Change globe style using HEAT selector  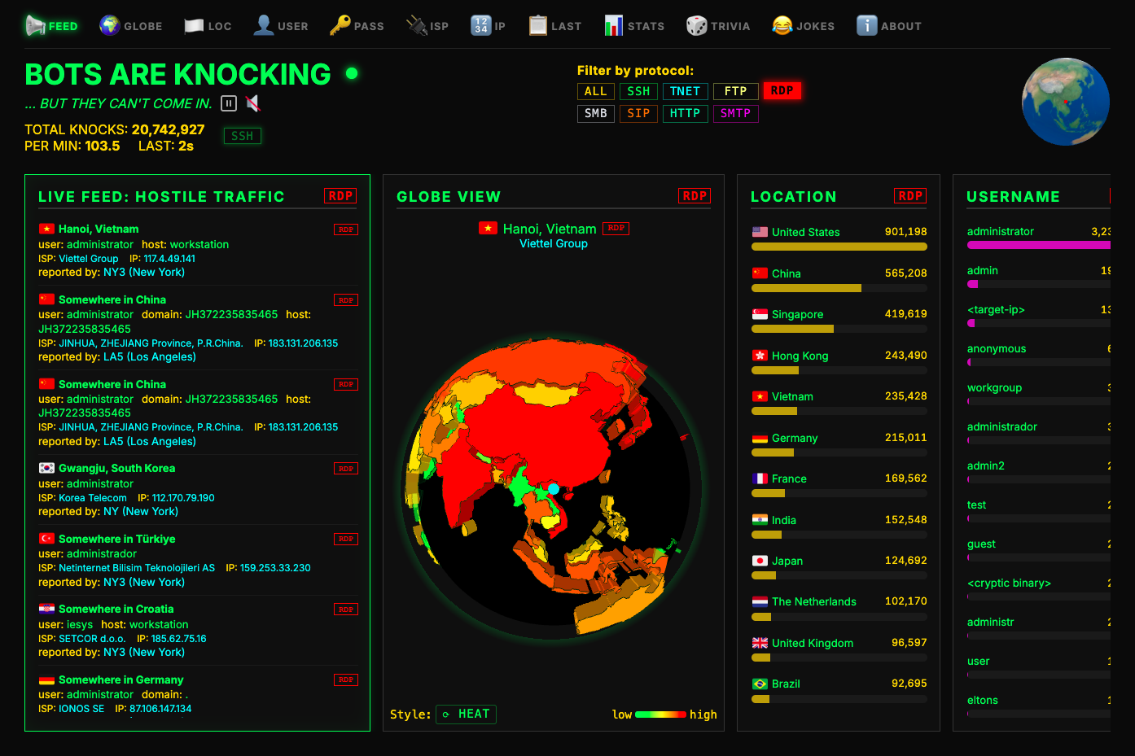(x=466, y=714)
